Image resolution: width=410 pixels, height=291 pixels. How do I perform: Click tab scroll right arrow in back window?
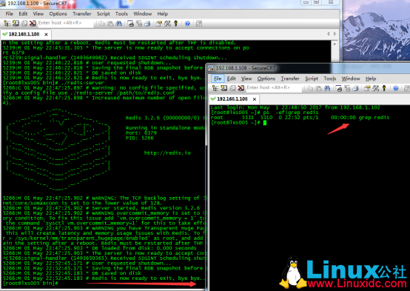point(335,34)
